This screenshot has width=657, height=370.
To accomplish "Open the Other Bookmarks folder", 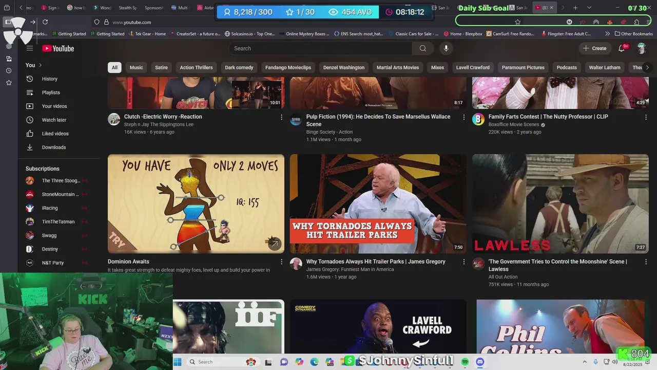I will coord(634,34).
